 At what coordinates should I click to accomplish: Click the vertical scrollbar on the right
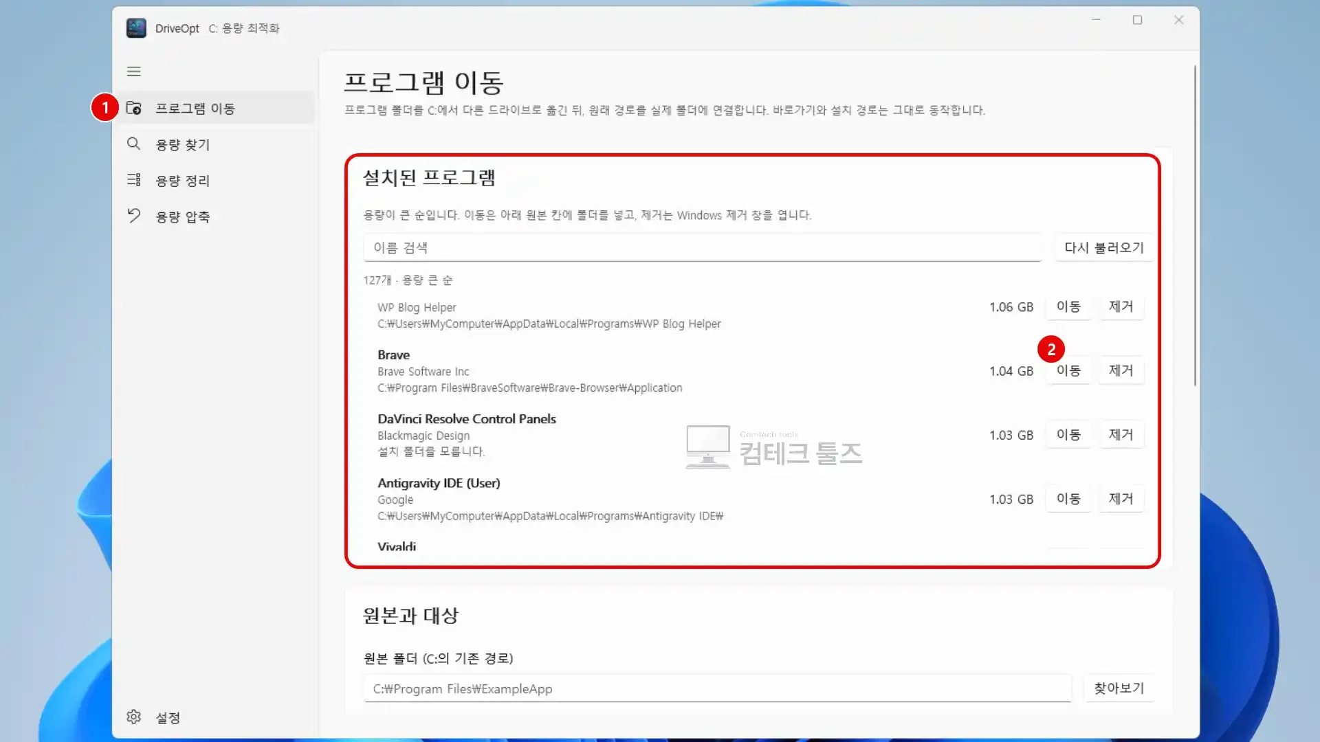(1195, 227)
